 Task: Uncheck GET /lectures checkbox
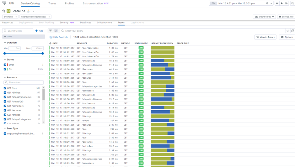click(5, 110)
